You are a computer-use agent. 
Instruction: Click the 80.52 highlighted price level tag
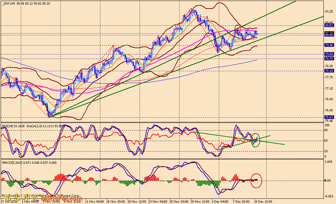coord(329,25)
